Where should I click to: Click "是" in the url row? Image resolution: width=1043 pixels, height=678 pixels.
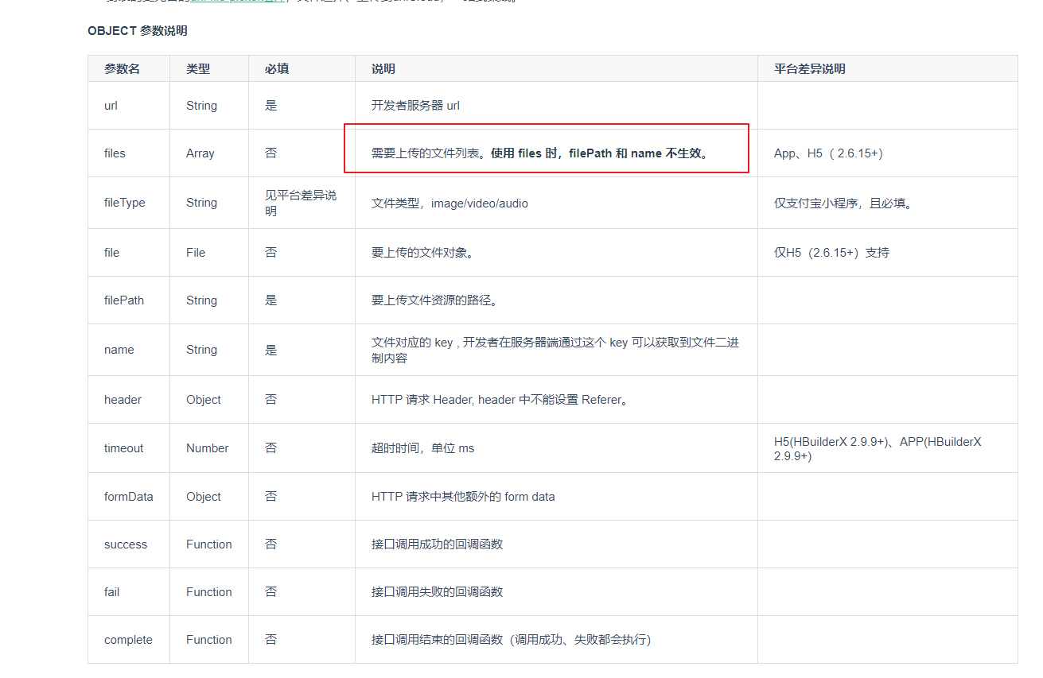point(271,106)
